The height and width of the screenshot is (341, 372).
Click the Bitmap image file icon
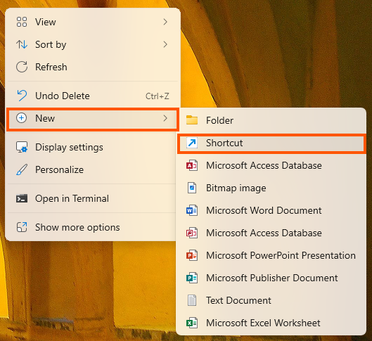pyautogui.click(x=192, y=188)
